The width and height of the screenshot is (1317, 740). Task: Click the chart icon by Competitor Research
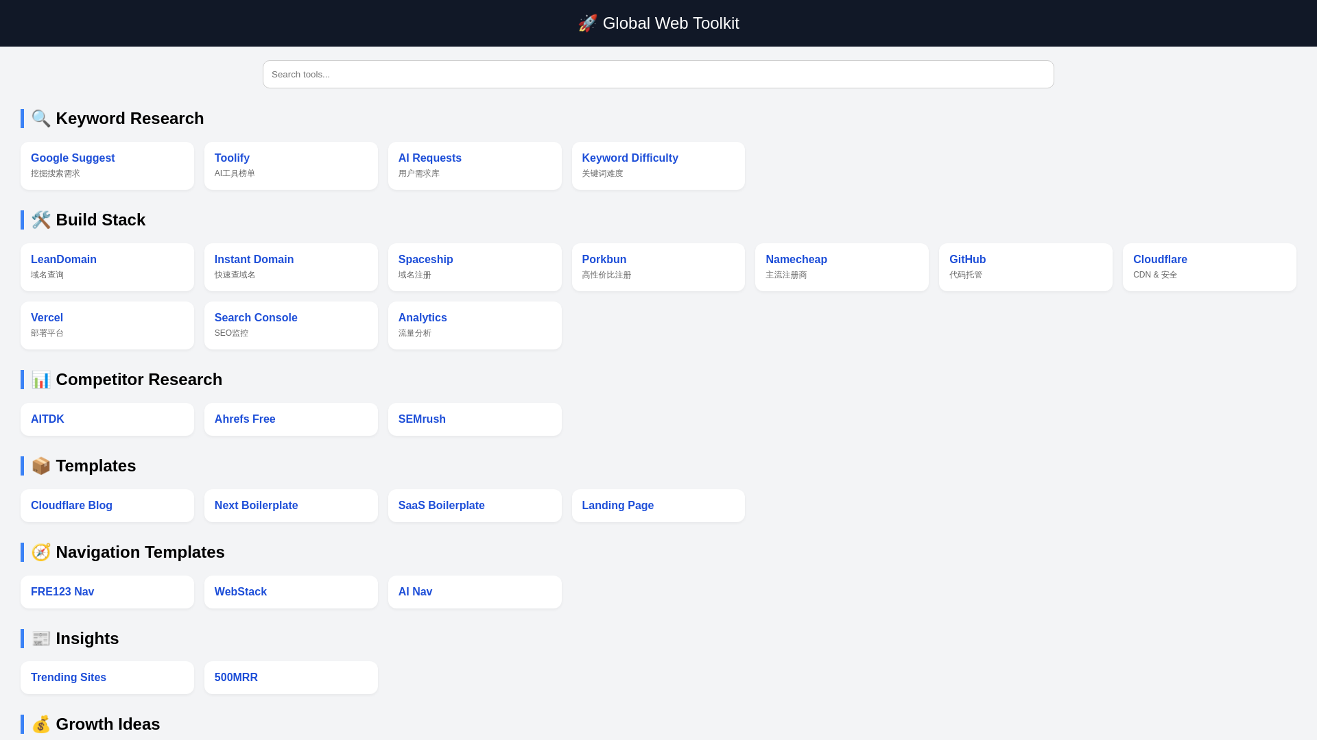(x=41, y=380)
